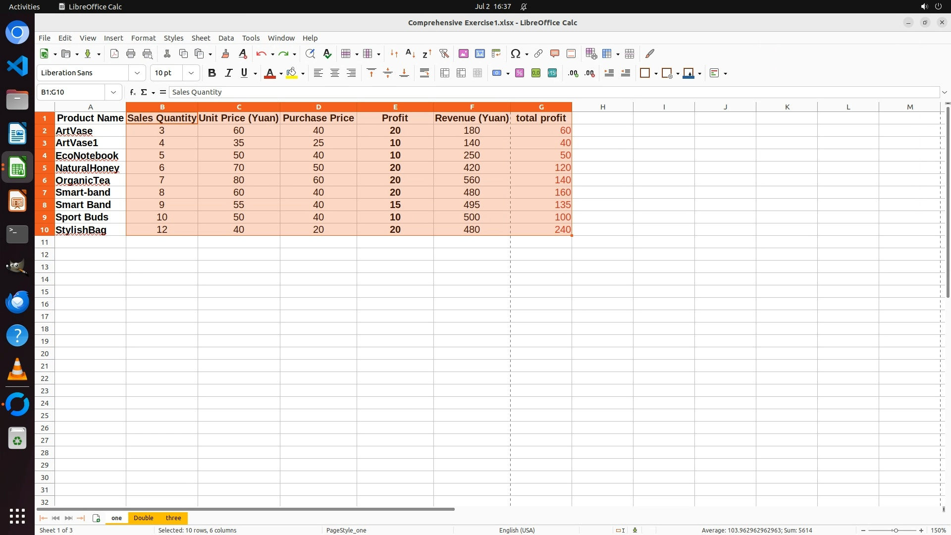951x535 pixels.
Task: Toggle italic formatting
Action: (228, 73)
